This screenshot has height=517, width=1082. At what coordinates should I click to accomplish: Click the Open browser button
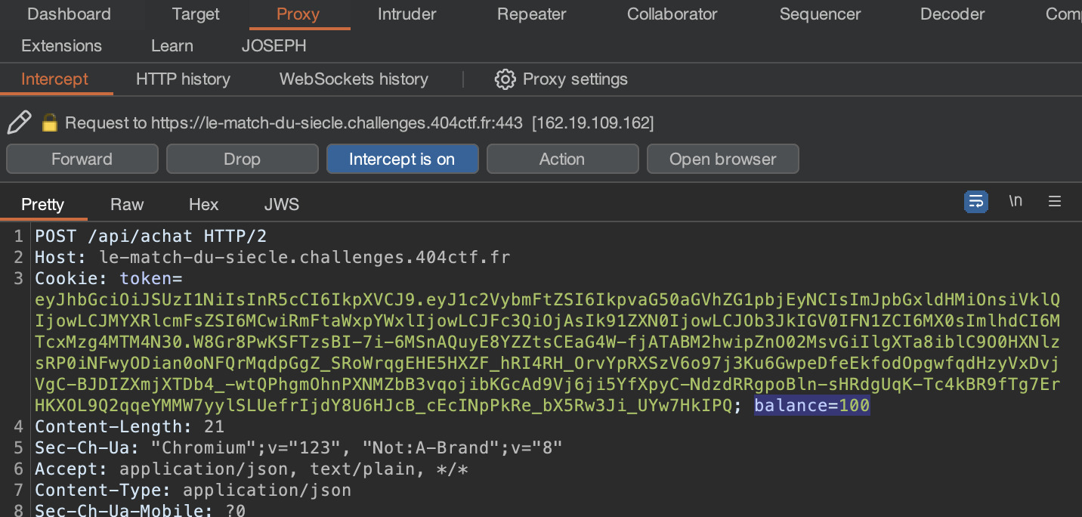click(x=722, y=159)
